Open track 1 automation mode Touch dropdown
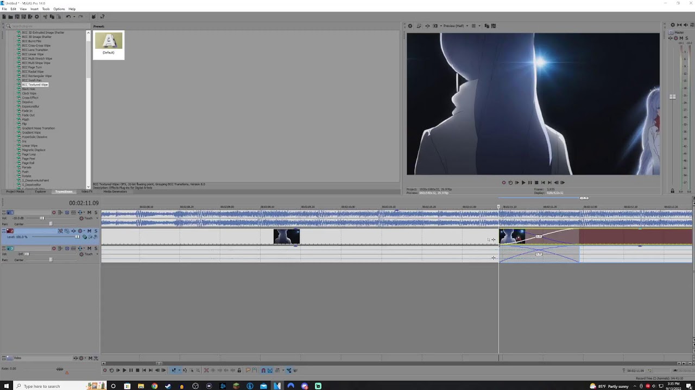Image resolution: width=695 pixels, height=390 pixels. (97, 218)
